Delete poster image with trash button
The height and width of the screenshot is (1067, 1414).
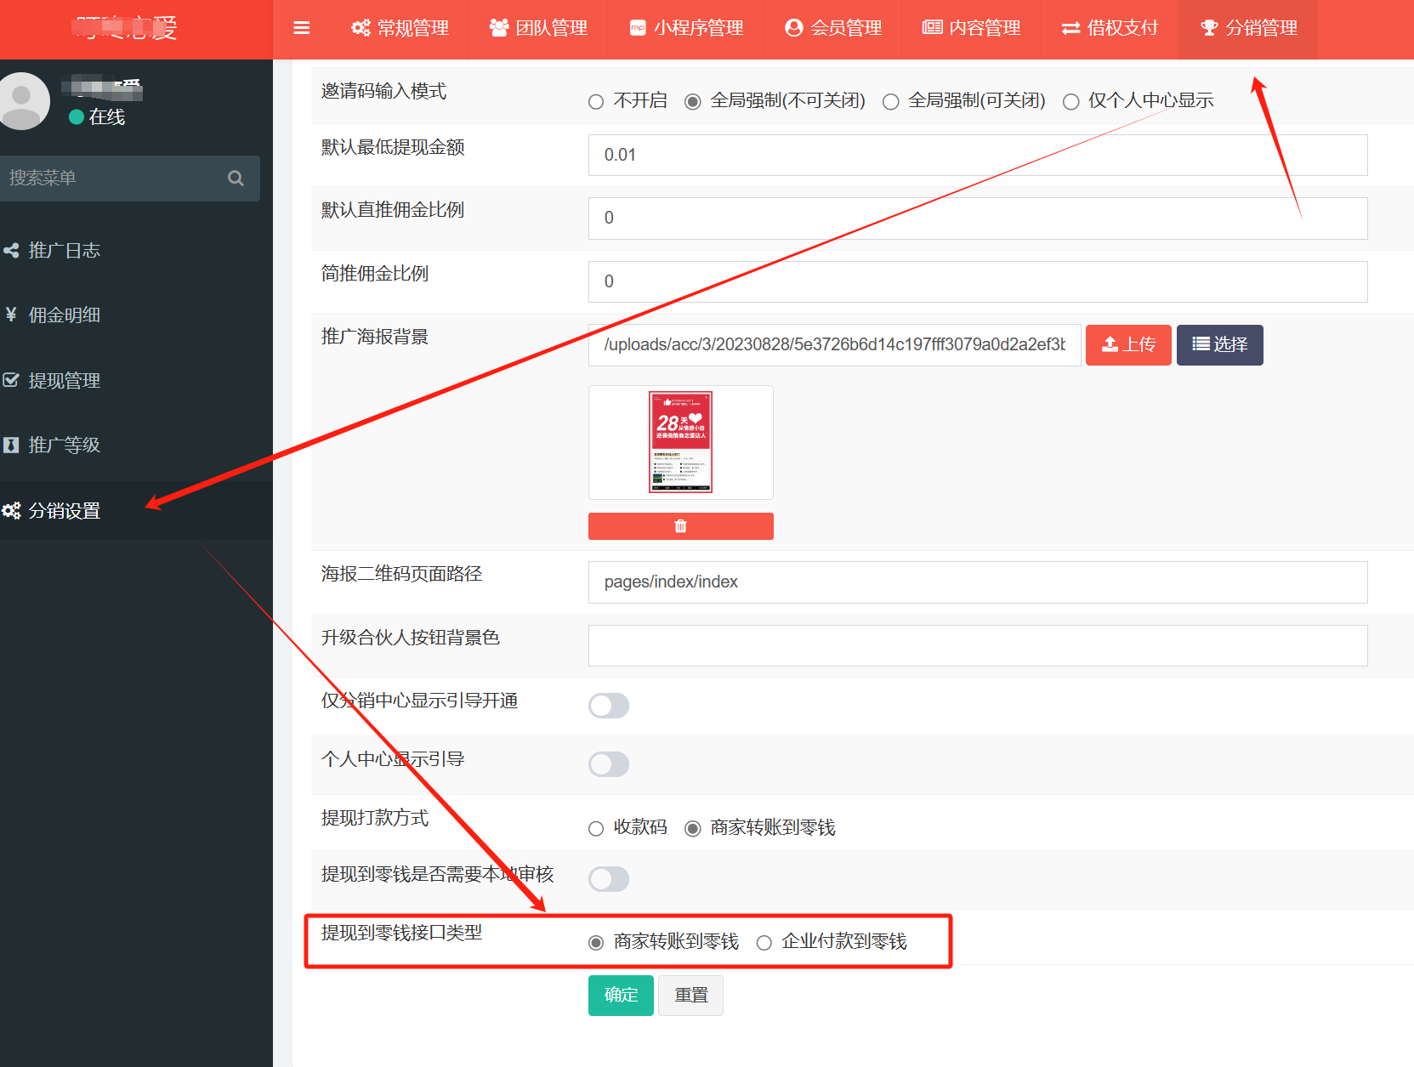(681, 526)
